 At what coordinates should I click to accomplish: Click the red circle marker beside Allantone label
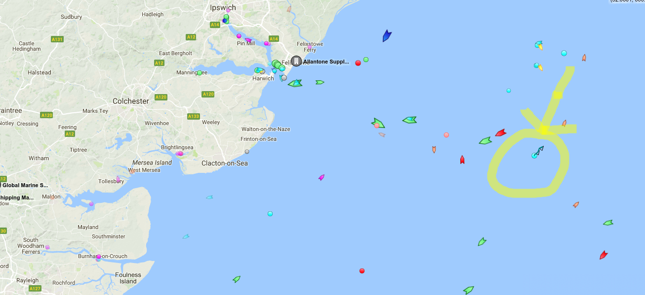pyautogui.click(x=358, y=63)
